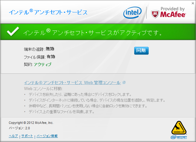
Task: Click the Web コンソールに移動 heading
Action: click(x=43, y=89)
